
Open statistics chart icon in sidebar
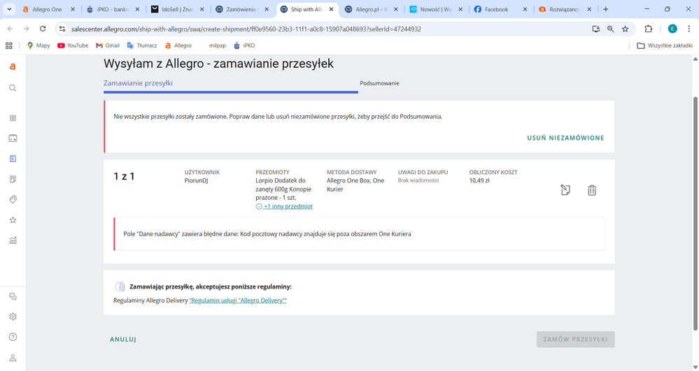(x=13, y=240)
